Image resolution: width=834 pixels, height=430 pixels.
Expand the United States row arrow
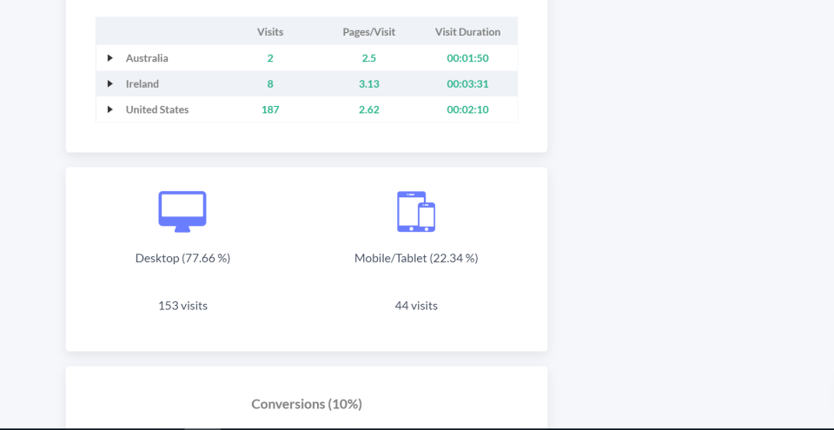(x=110, y=109)
